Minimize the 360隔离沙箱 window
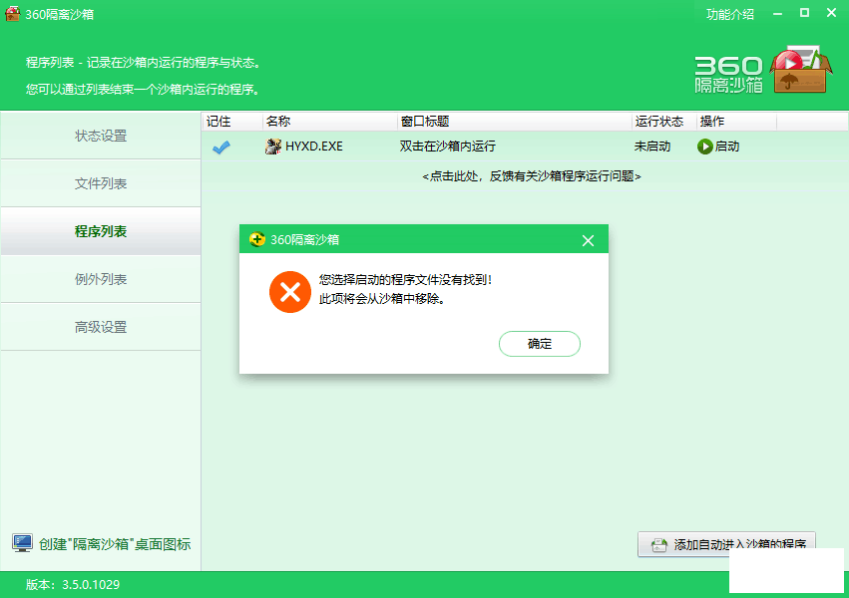The height and width of the screenshot is (598, 849). point(777,14)
